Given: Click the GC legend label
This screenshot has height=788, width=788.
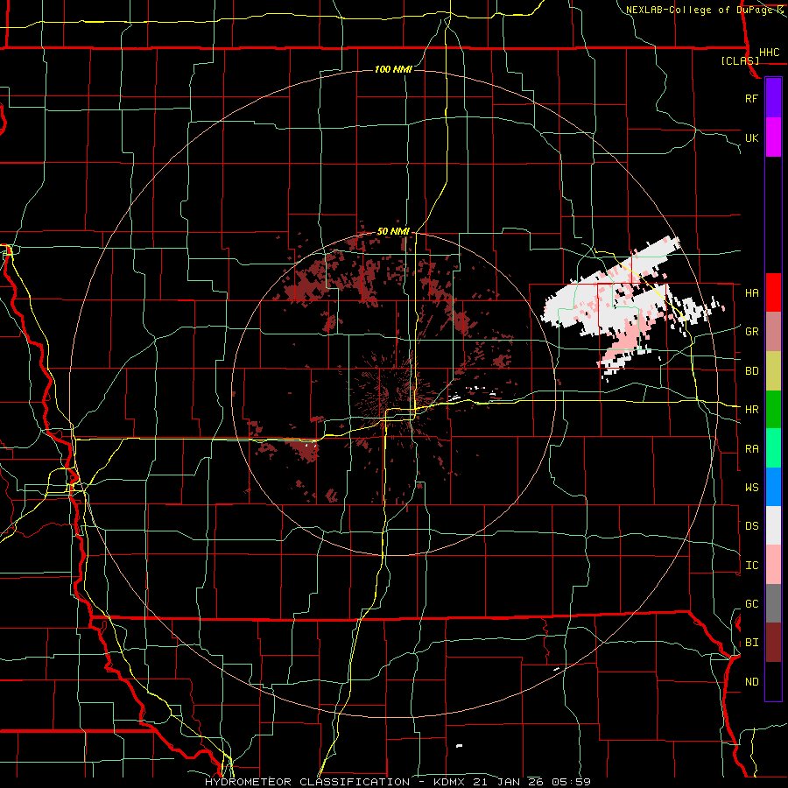Looking at the screenshot, I should [751, 604].
